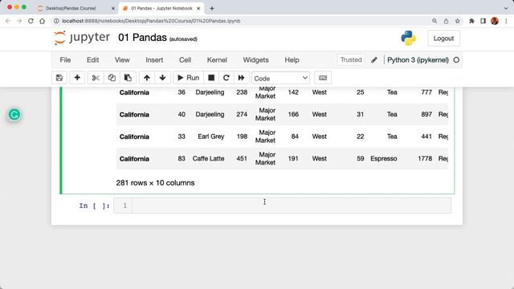This screenshot has height=289, width=514.
Task: Click the 1778 value cell
Action: click(425, 159)
